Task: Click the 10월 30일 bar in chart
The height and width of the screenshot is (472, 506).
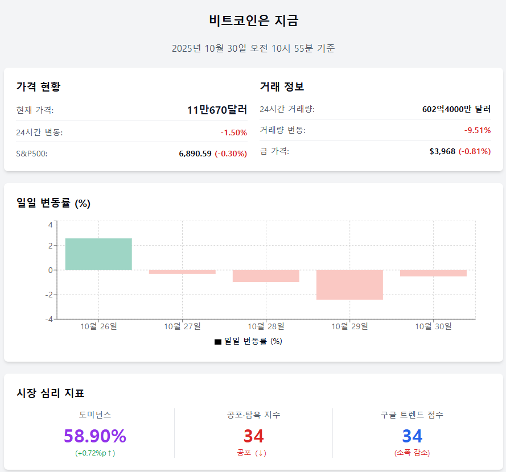Action: point(433,273)
